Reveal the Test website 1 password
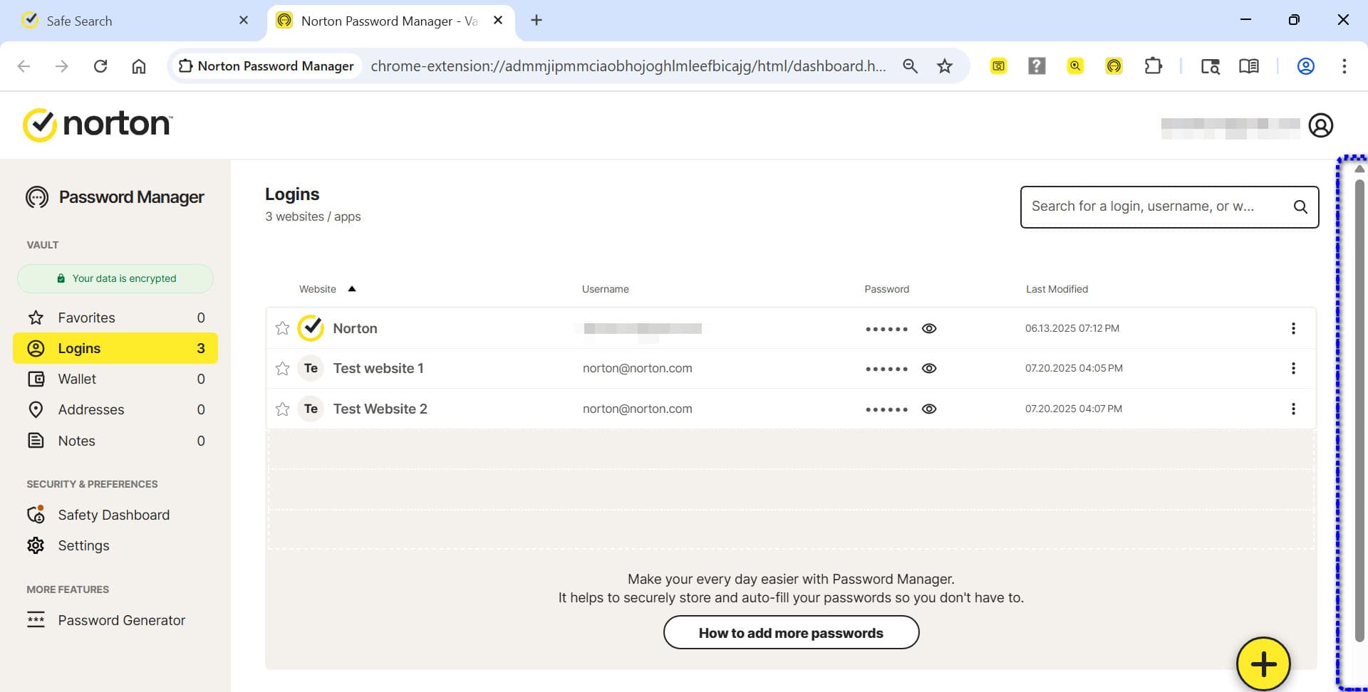Image resolution: width=1368 pixels, height=692 pixels. [928, 368]
